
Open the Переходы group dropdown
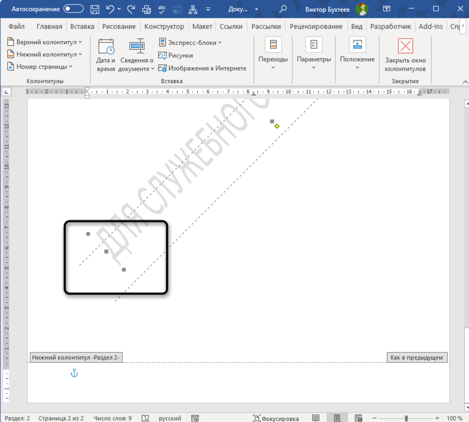click(x=273, y=54)
